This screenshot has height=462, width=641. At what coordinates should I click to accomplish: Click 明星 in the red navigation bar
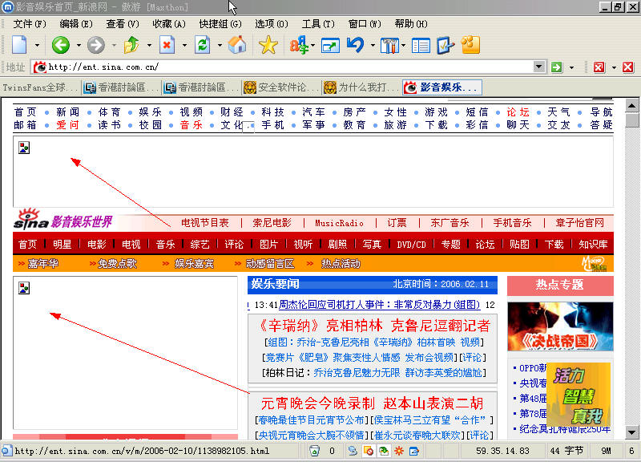[62, 245]
